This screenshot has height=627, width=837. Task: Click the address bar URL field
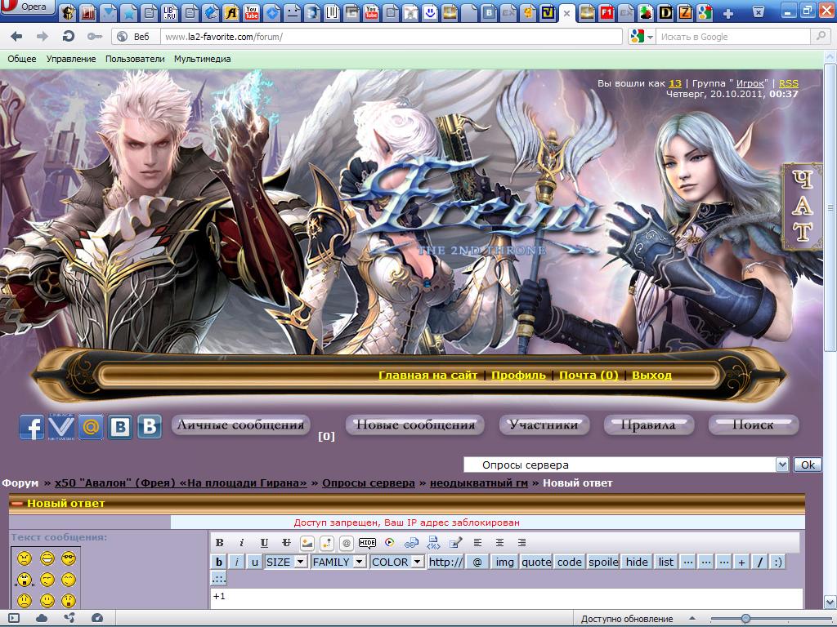click(x=392, y=37)
